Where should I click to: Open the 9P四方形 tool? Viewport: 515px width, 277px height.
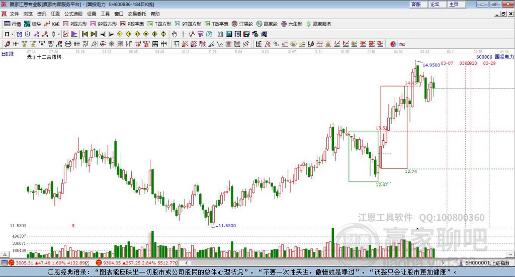[104, 24]
